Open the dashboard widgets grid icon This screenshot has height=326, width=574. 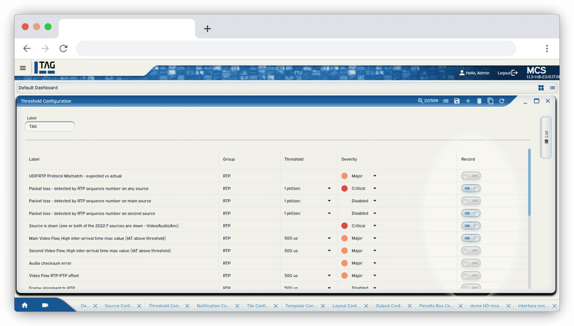point(541,88)
